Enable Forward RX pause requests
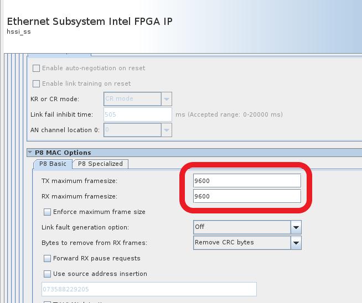 [47, 258]
